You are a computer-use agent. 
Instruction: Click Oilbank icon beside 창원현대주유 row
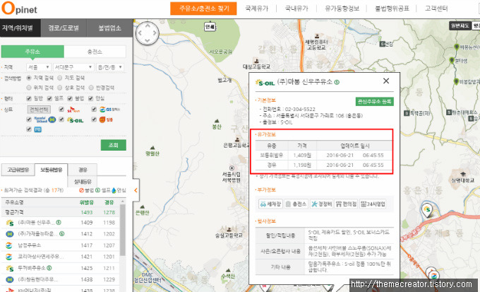[10, 279]
